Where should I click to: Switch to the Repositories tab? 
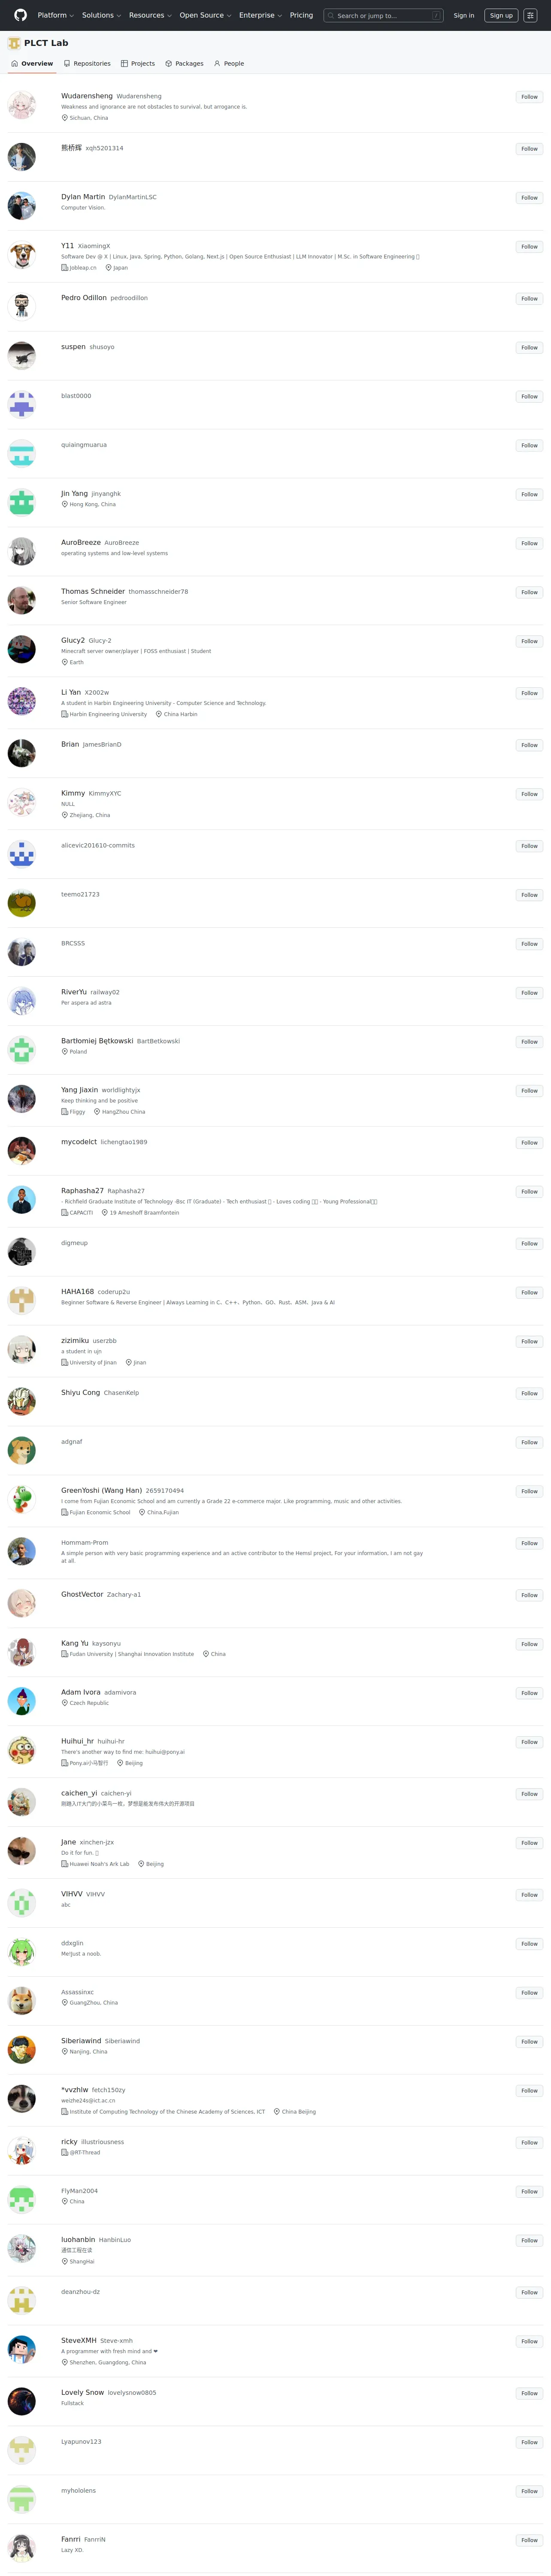tap(87, 63)
